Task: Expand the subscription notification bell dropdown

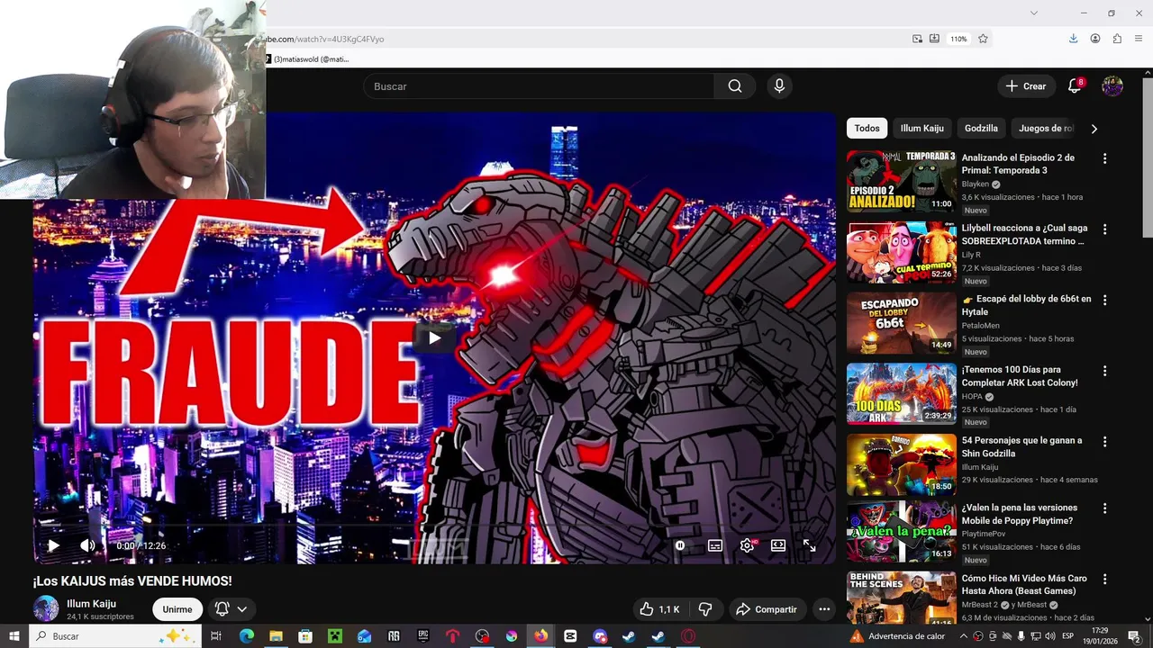Action: [231, 609]
